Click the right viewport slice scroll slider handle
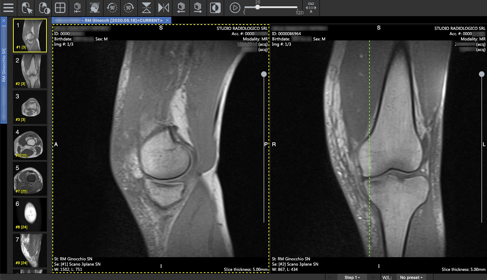This screenshot has width=487, height=280. (x=482, y=74)
